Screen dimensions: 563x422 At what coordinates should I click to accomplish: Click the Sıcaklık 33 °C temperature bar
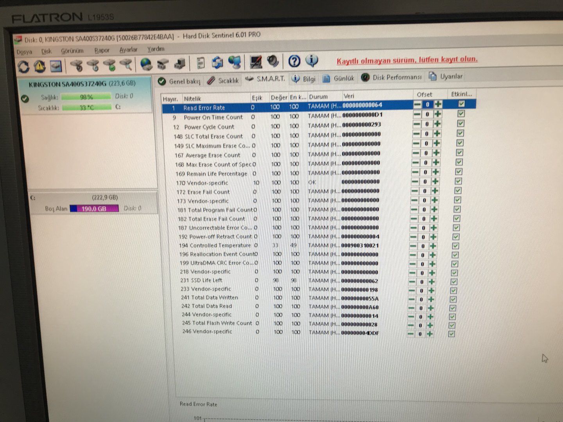(87, 107)
